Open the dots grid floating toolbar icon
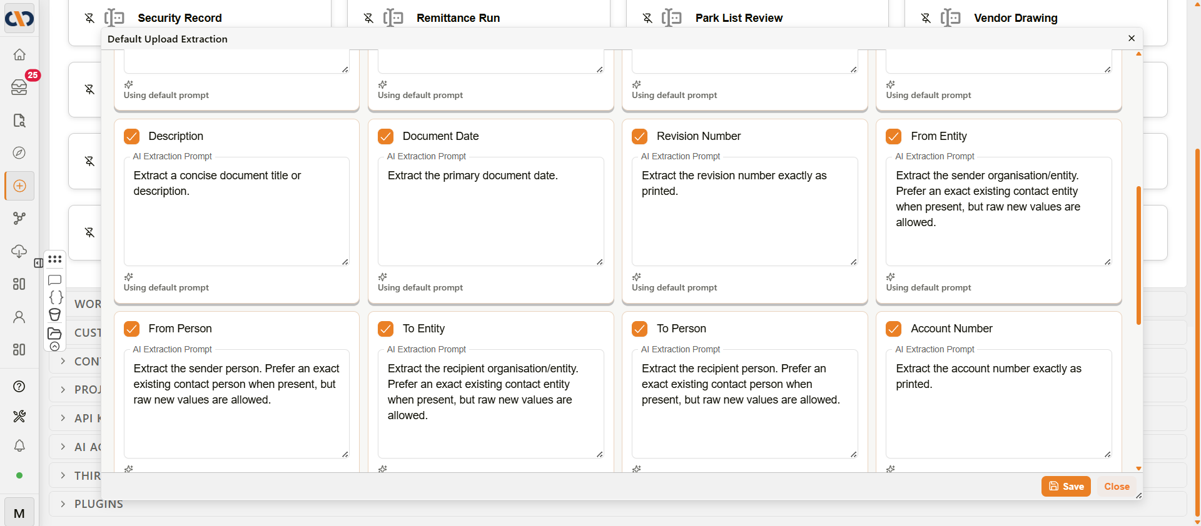This screenshot has width=1201, height=526. pyautogui.click(x=55, y=259)
